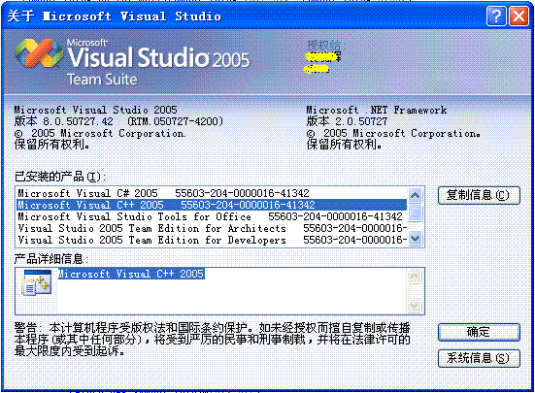The image size is (535, 393).
Task: Select Microsoft Visual Studio Tools for Office row
Action: [212, 216]
